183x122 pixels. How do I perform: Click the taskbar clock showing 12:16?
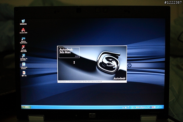tap(159, 107)
